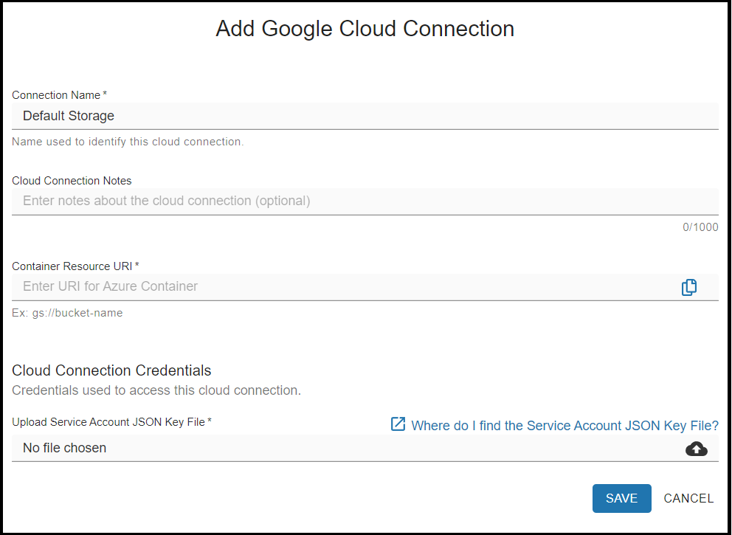Click the Container Resource URI label
The image size is (732, 535).
coord(75,266)
